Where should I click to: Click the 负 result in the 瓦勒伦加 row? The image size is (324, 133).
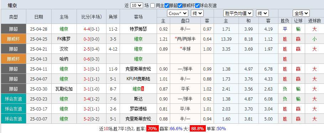tap(285, 89)
